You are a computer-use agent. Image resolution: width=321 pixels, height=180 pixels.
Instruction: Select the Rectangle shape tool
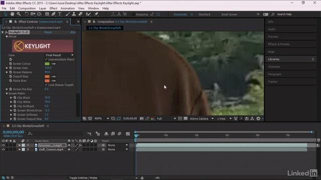(x=47, y=14)
